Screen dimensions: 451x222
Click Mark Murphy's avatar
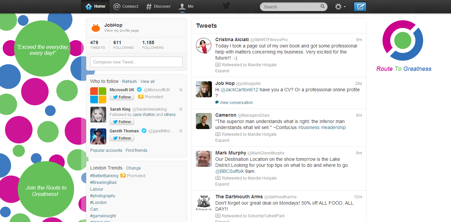click(x=204, y=159)
